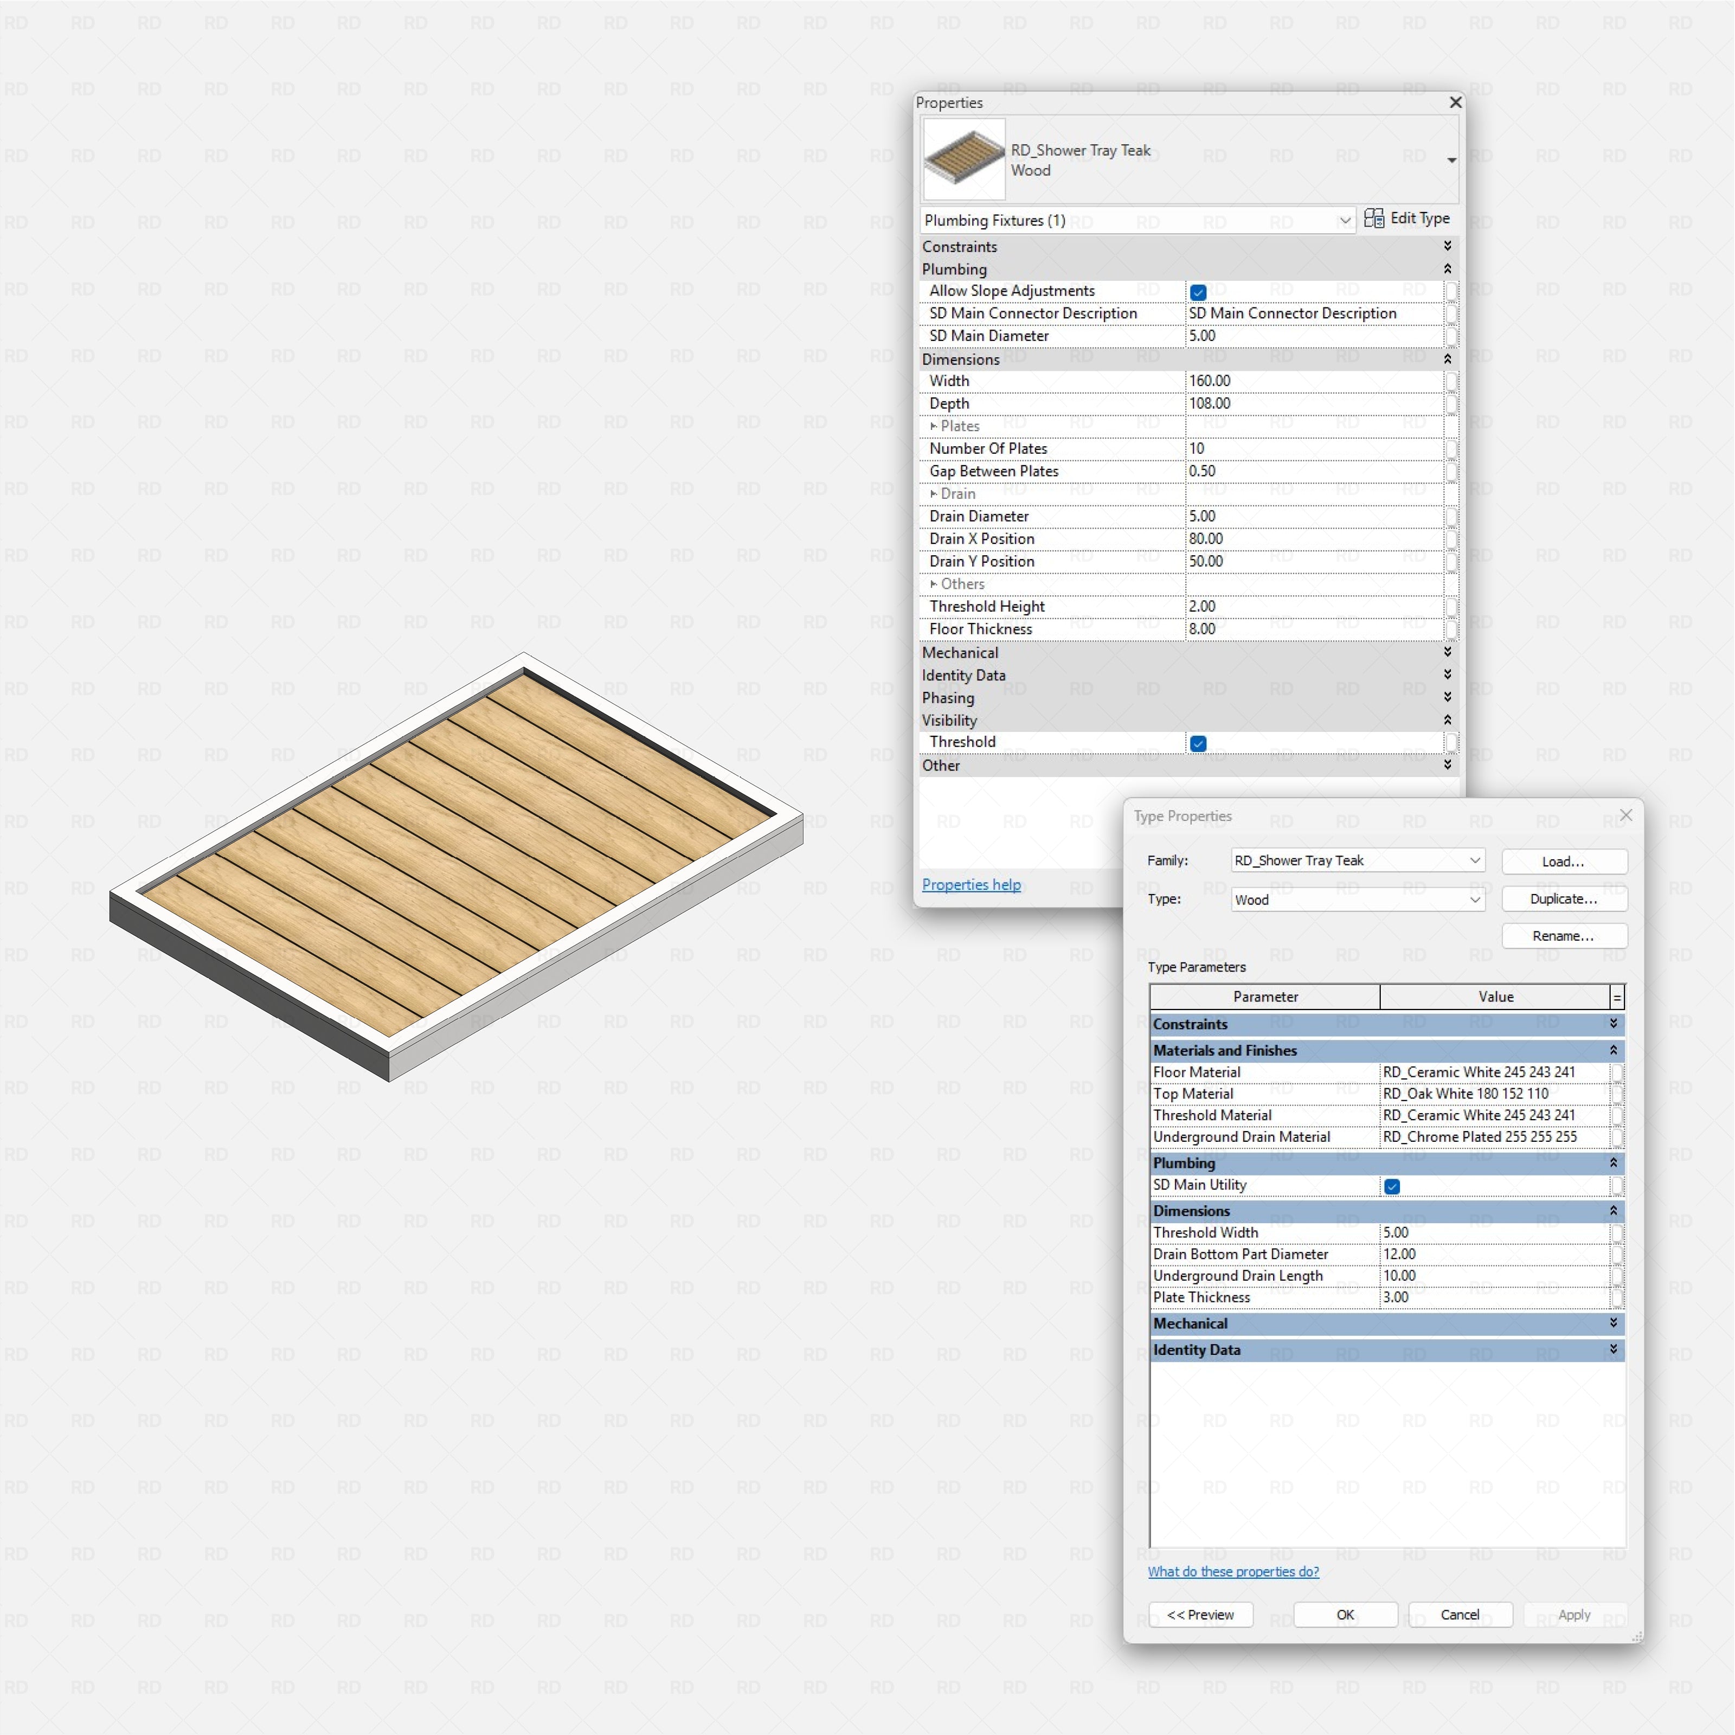Screen dimensions: 1735x1735
Task: Open the type selector dropdown arrow
Action: pos(1451,160)
